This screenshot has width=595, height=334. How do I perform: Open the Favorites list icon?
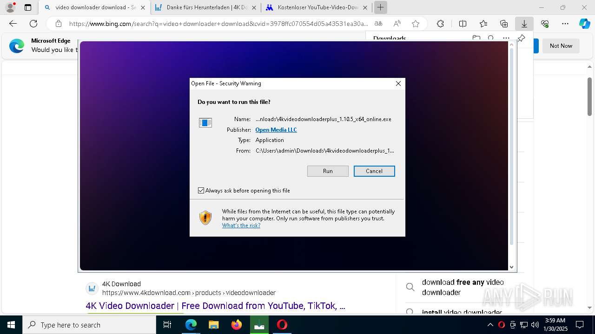coord(483,24)
